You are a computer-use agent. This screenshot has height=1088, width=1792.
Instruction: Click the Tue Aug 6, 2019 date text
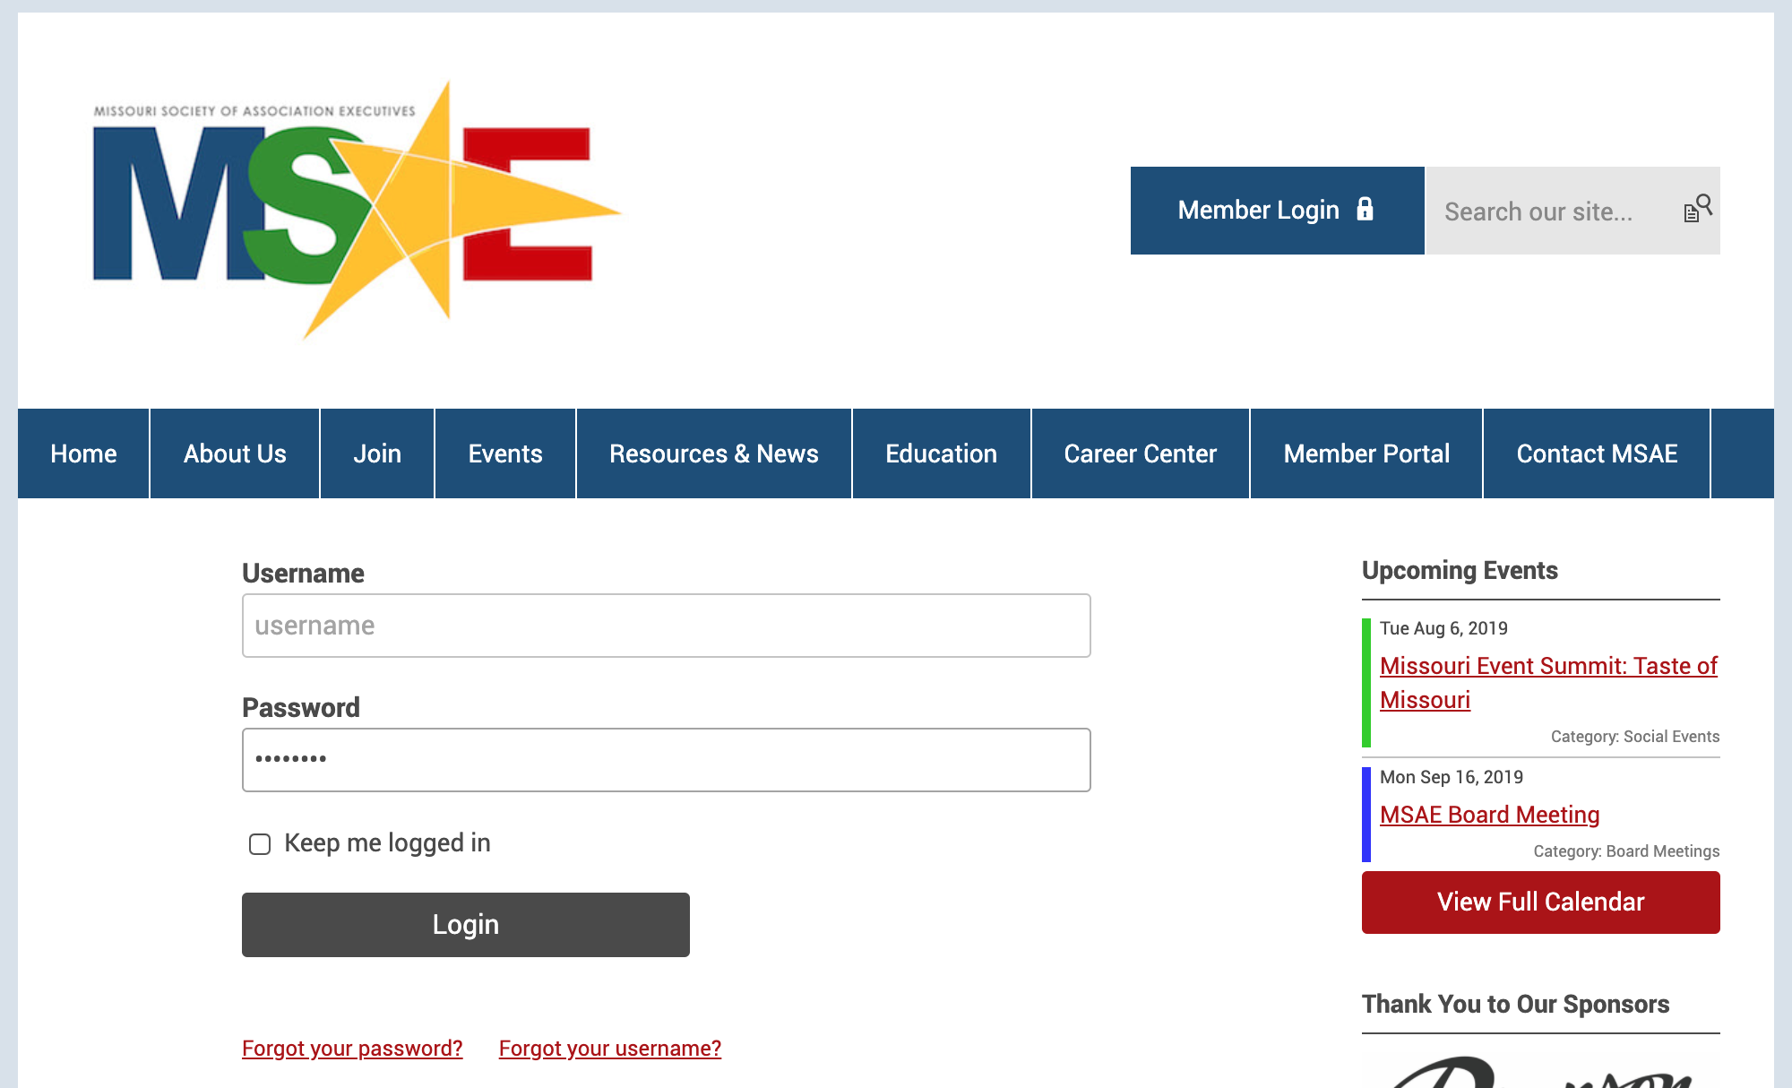click(x=1443, y=628)
